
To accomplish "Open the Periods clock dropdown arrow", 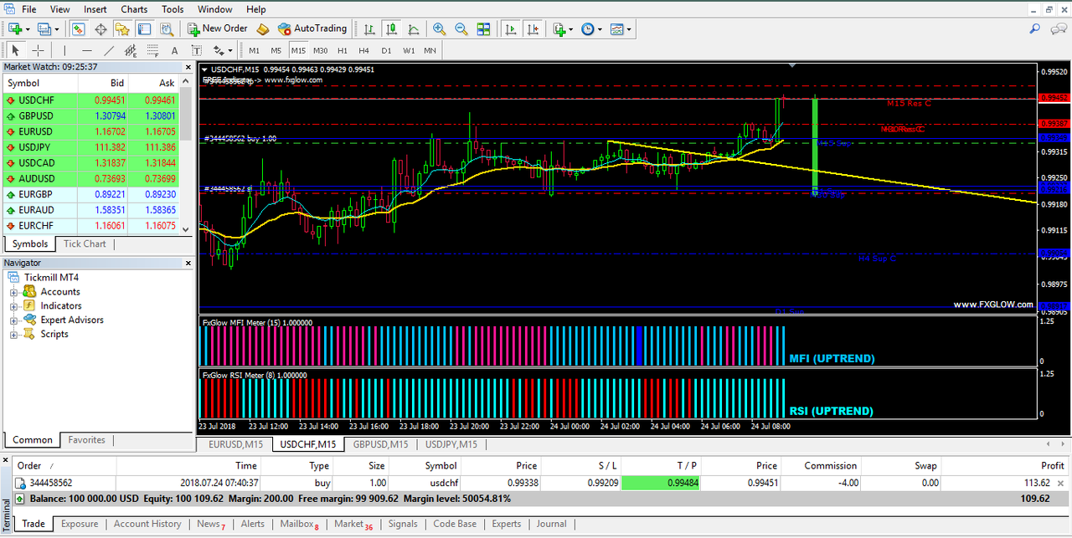I will [600, 28].
